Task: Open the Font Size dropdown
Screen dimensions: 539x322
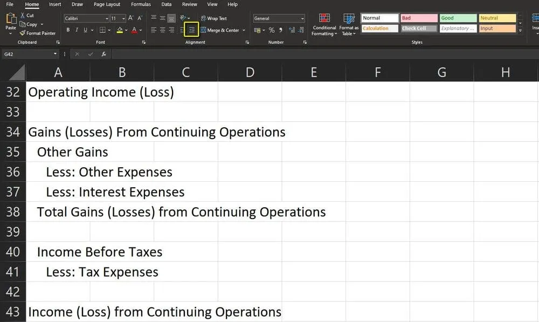Action: (x=123, y=17)
